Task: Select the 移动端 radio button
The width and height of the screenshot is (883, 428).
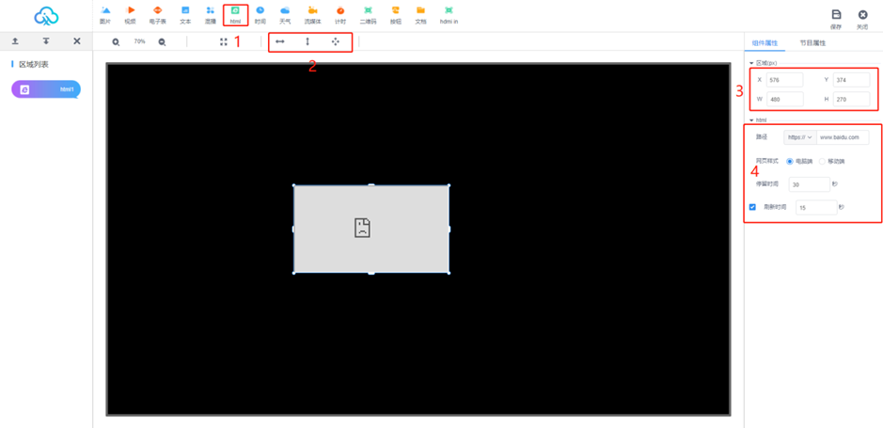Action: 822,162
